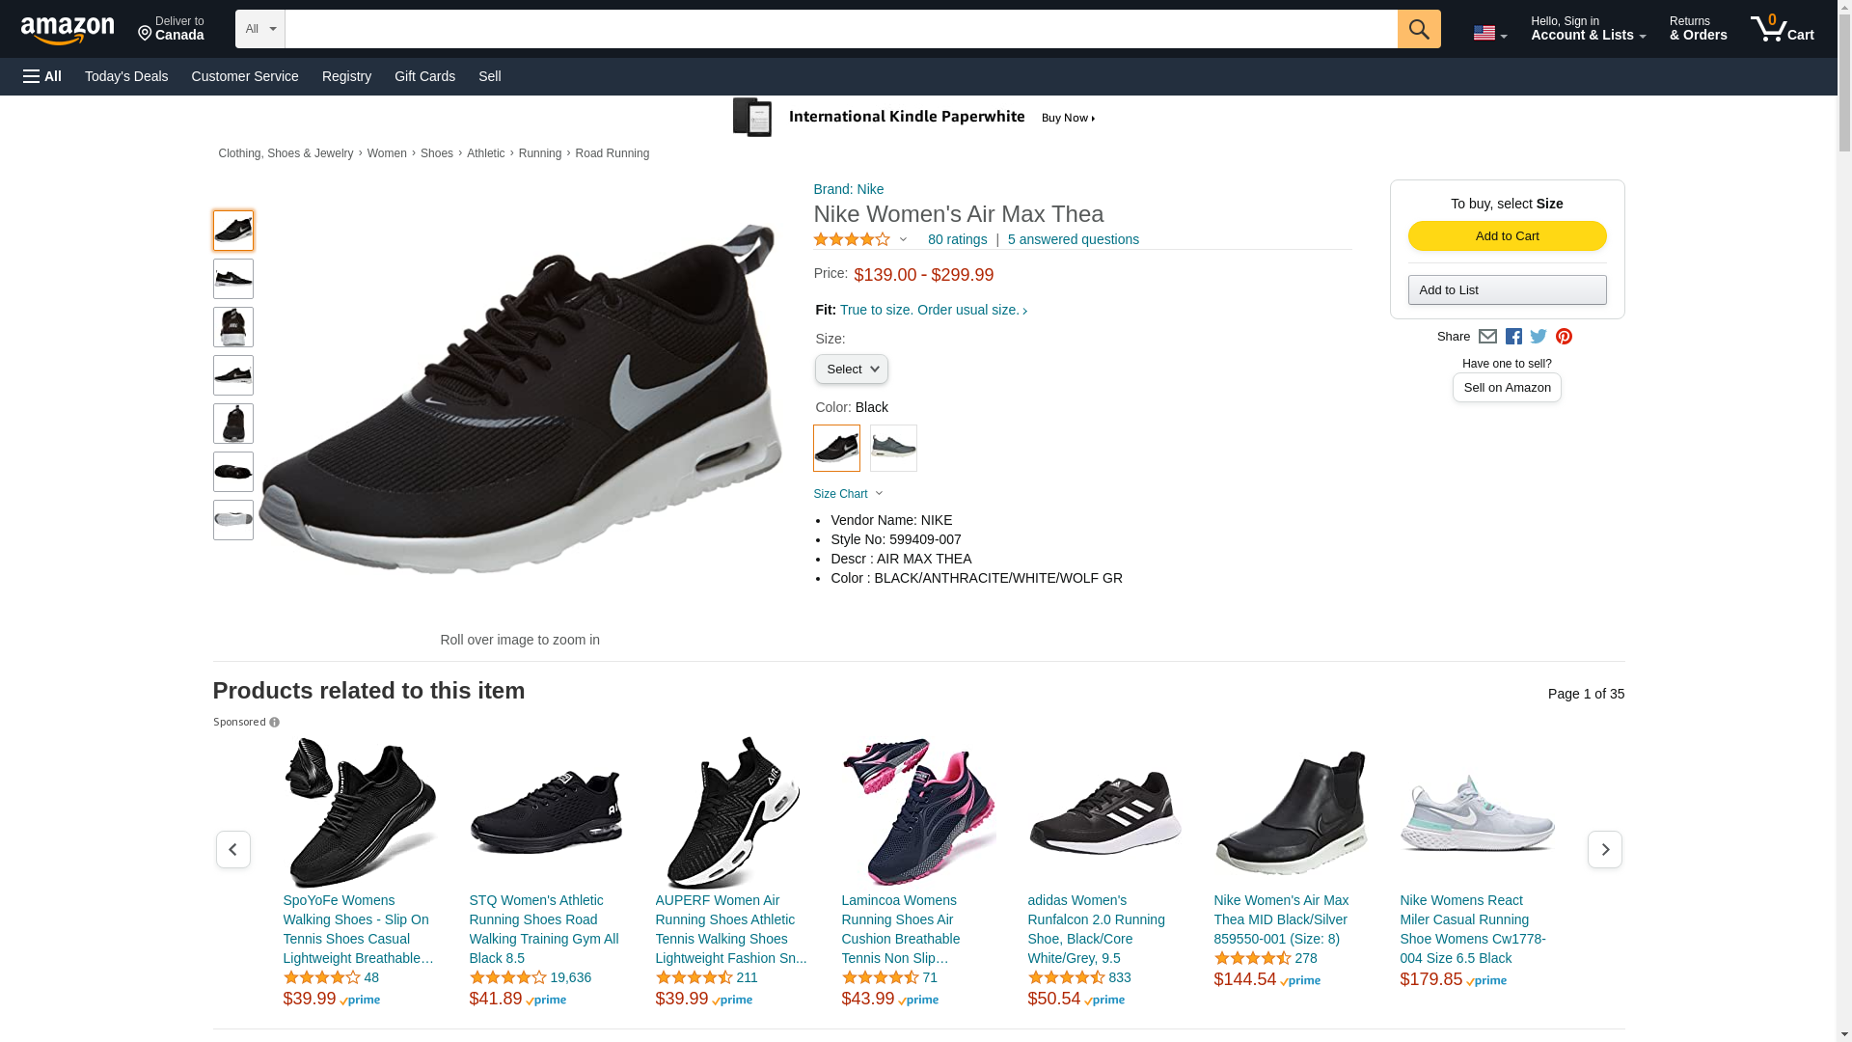Go to Amazon home logo
The height and width of the screenshot is (1042, 1852).
[x=68, y=30]
